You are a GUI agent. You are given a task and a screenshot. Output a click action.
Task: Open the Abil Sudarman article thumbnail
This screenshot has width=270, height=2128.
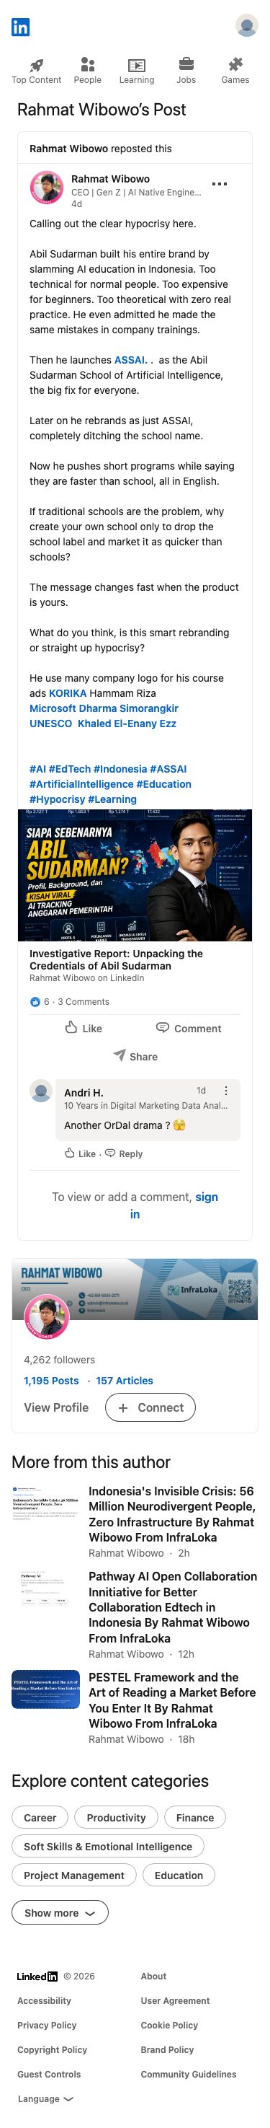pos(135,875)
